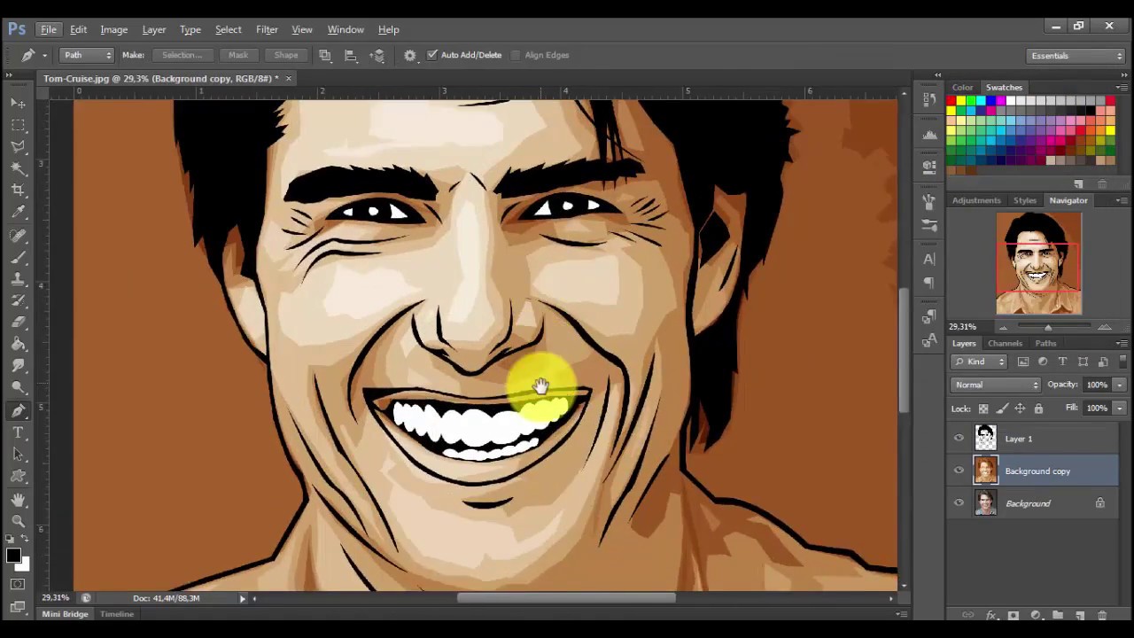Screen dimensions: 1134x638
Task: Open the Layers panel flyout menu
Action: [1122, 343]
